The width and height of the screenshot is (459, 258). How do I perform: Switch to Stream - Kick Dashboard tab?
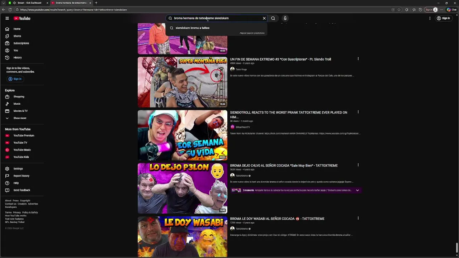coord(28,3)
